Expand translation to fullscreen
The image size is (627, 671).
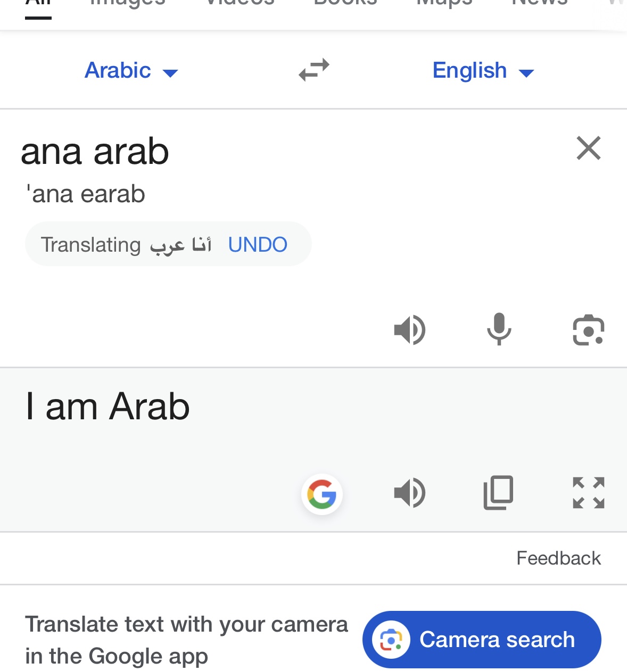coord(589,493)
